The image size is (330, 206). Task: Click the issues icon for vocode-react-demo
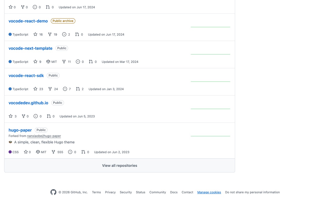pos(64,34)
